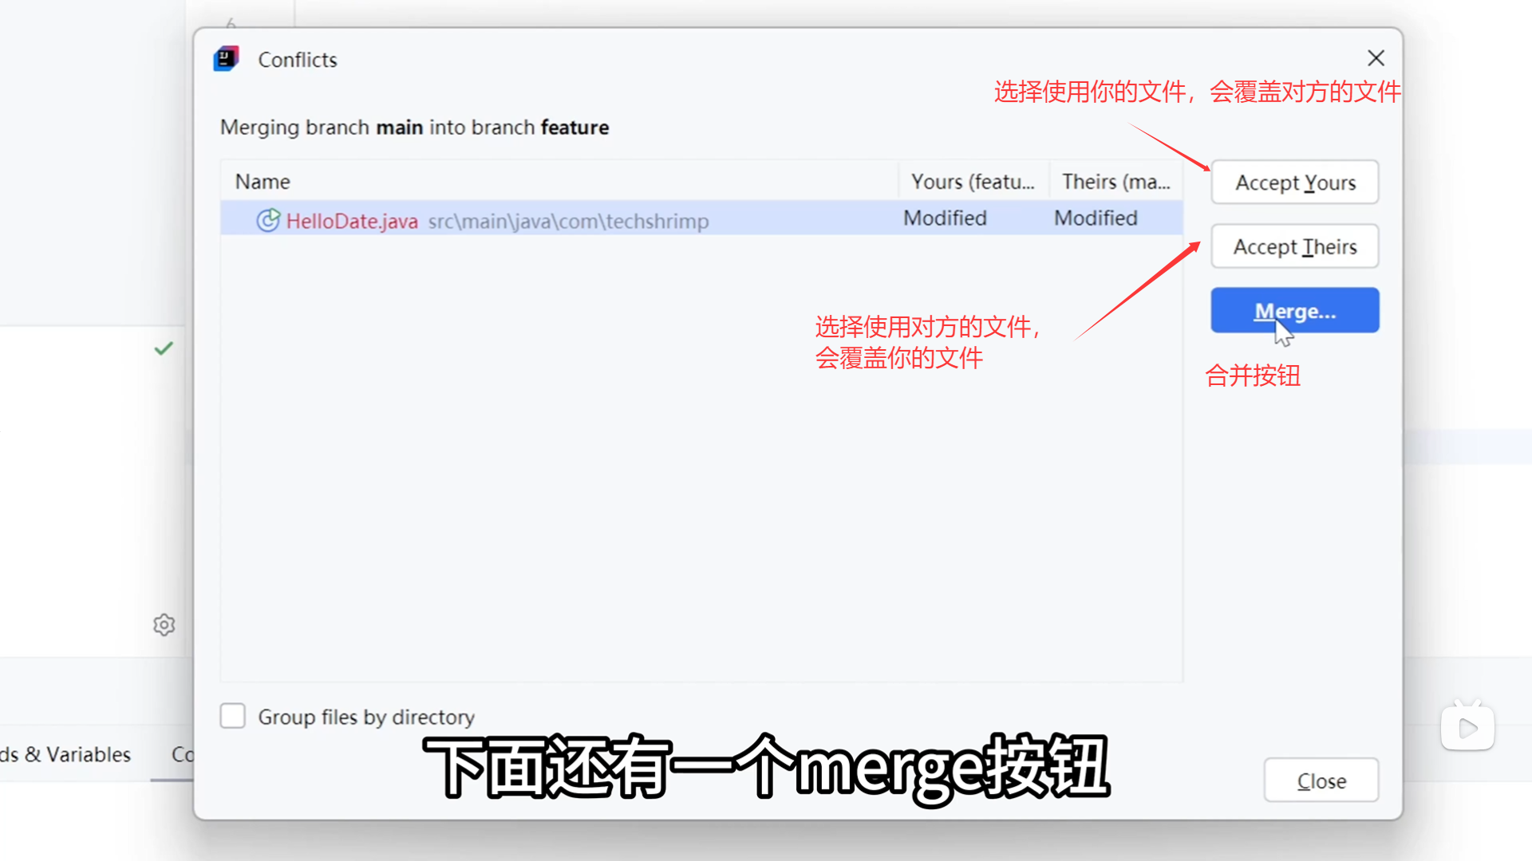Click the Theirs (ma... column header
Image resolution: width=1532 pixels, height=861 pixels.
pyautogui.click(x=1115, y=182)
